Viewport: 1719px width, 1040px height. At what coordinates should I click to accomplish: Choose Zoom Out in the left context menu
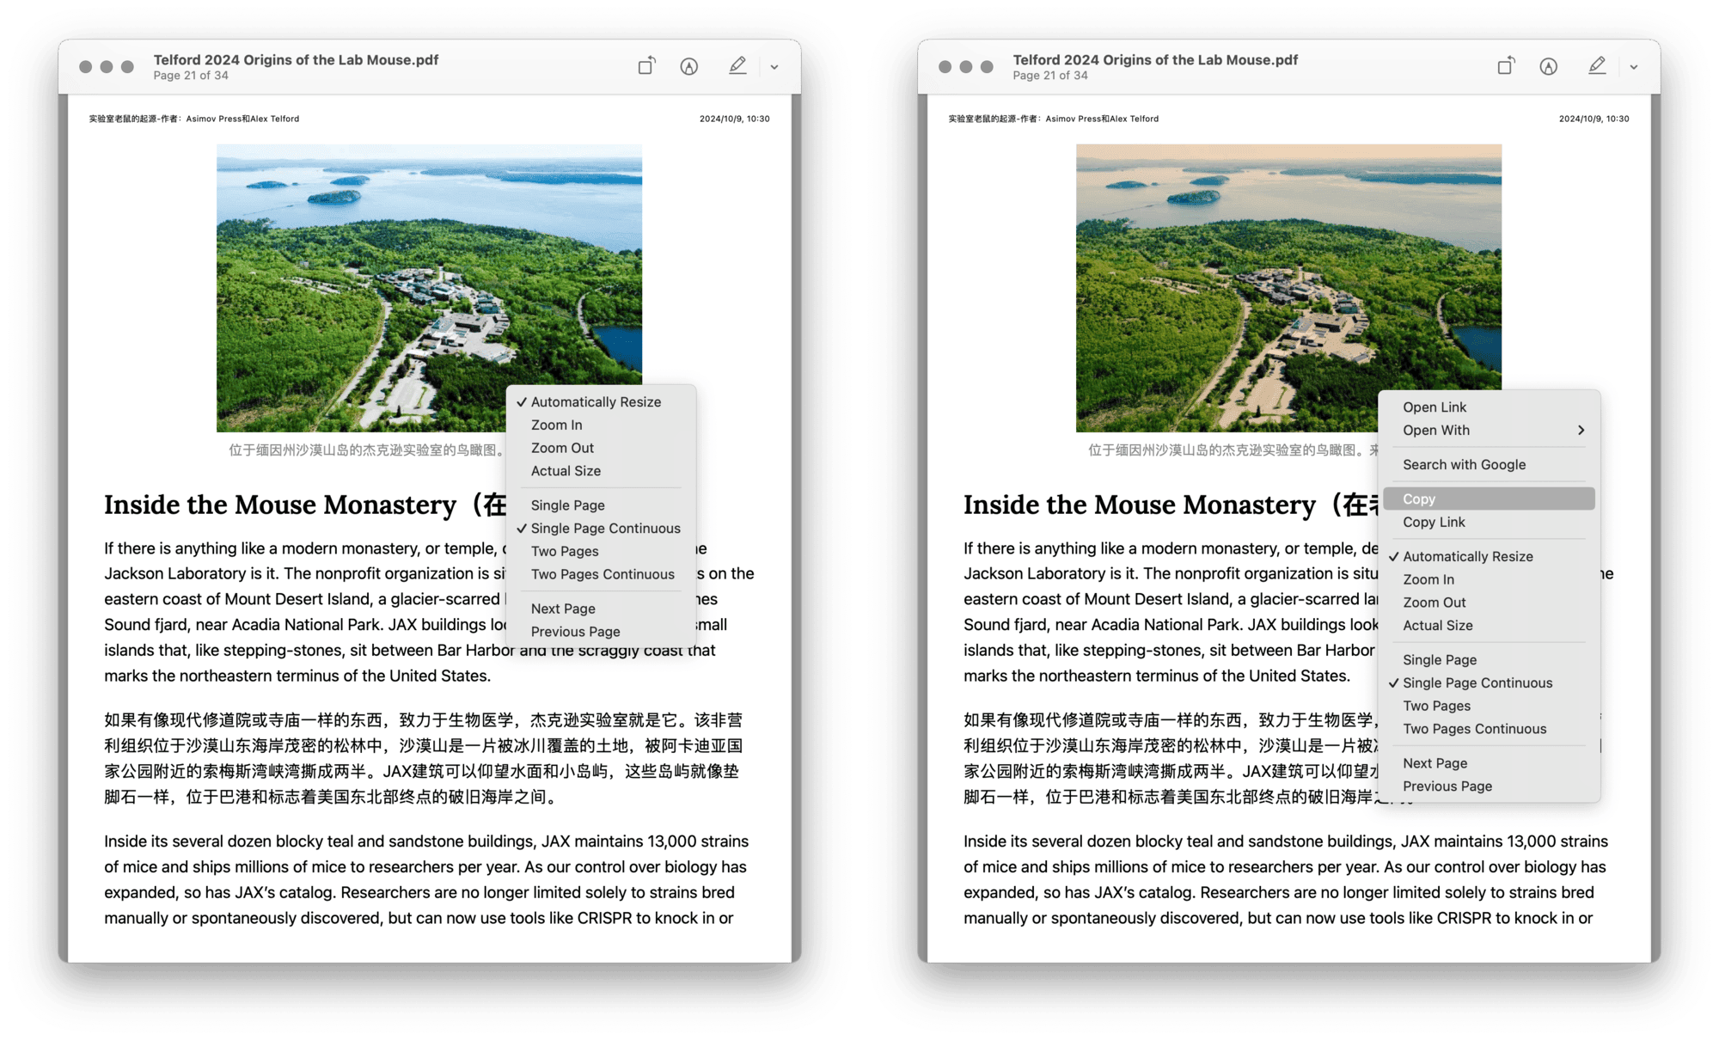(x=601, y=448)
